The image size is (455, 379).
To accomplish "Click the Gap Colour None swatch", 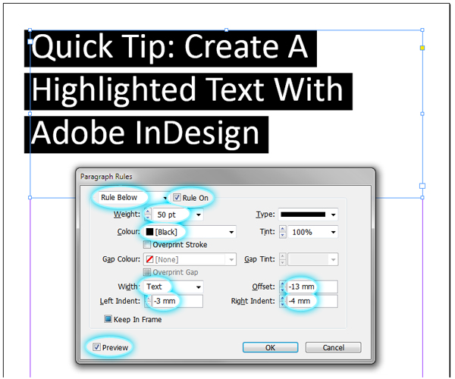I will [149, 259].
